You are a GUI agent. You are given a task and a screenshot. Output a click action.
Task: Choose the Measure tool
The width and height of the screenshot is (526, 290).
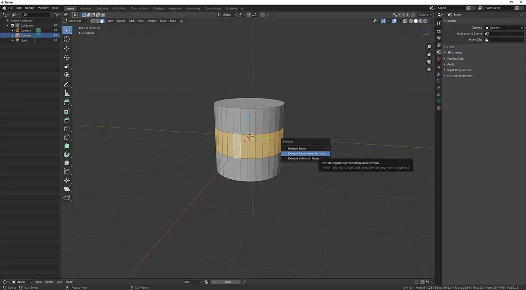(67, 93)
